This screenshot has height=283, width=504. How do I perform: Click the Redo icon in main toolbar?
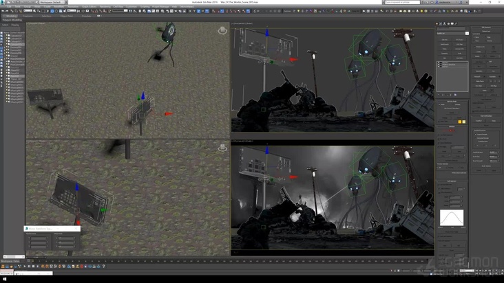pyautogui.click(x=7, y=11)
